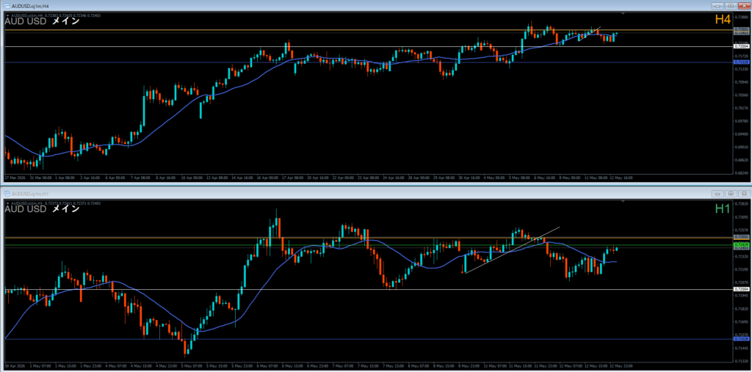Maximize the AUDUSD H1 chart window
The image size is (752, 372).
coord(731,194)
